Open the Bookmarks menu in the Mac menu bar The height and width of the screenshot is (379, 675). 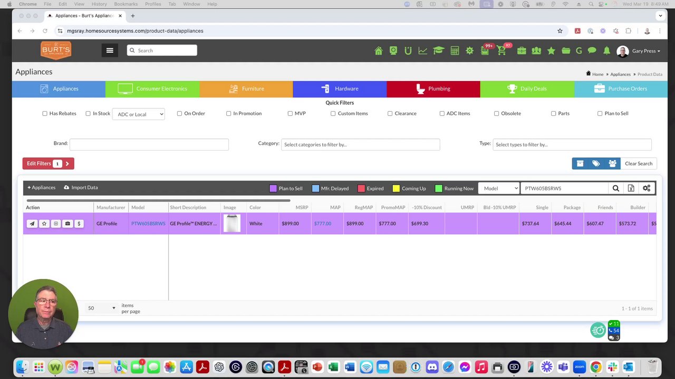(126, 4)
